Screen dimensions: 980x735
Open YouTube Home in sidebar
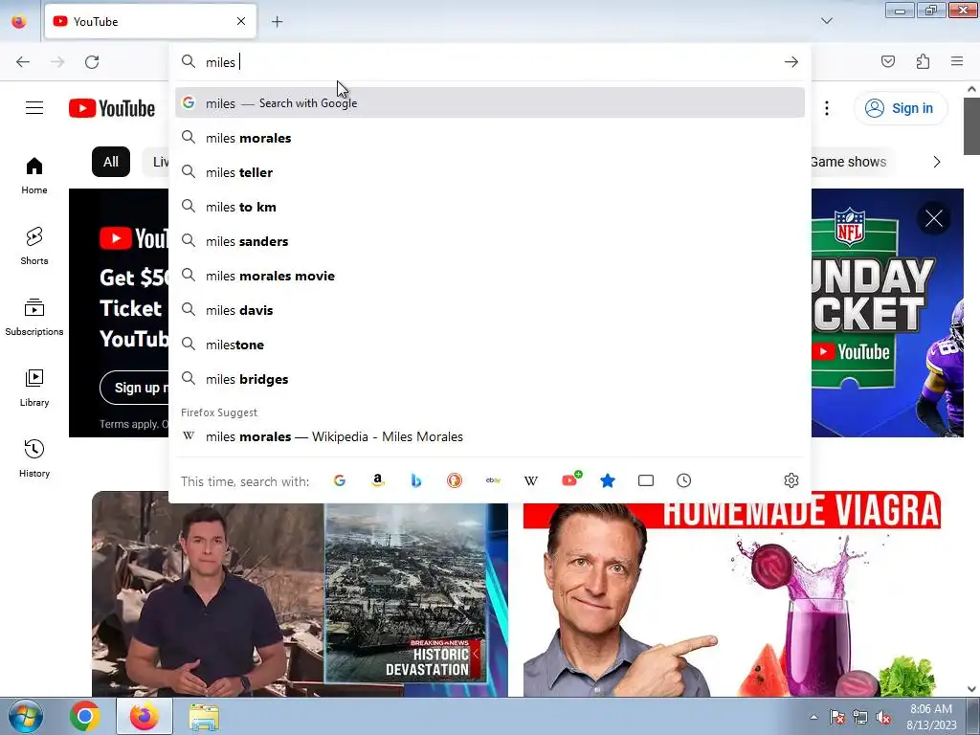(x=34, y=176)
